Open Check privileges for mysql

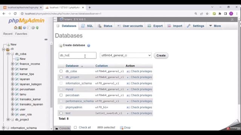pyautogui.click(x=141, y=89)
